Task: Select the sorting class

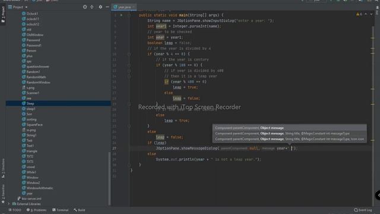Action: pyautogui.click(x=31, y=119)
